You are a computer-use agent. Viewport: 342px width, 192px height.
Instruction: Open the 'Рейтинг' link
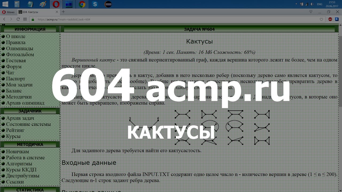click(15, 130)
